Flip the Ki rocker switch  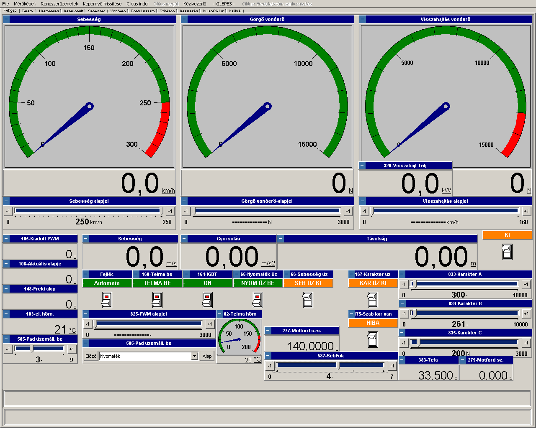tap(507, 252)
